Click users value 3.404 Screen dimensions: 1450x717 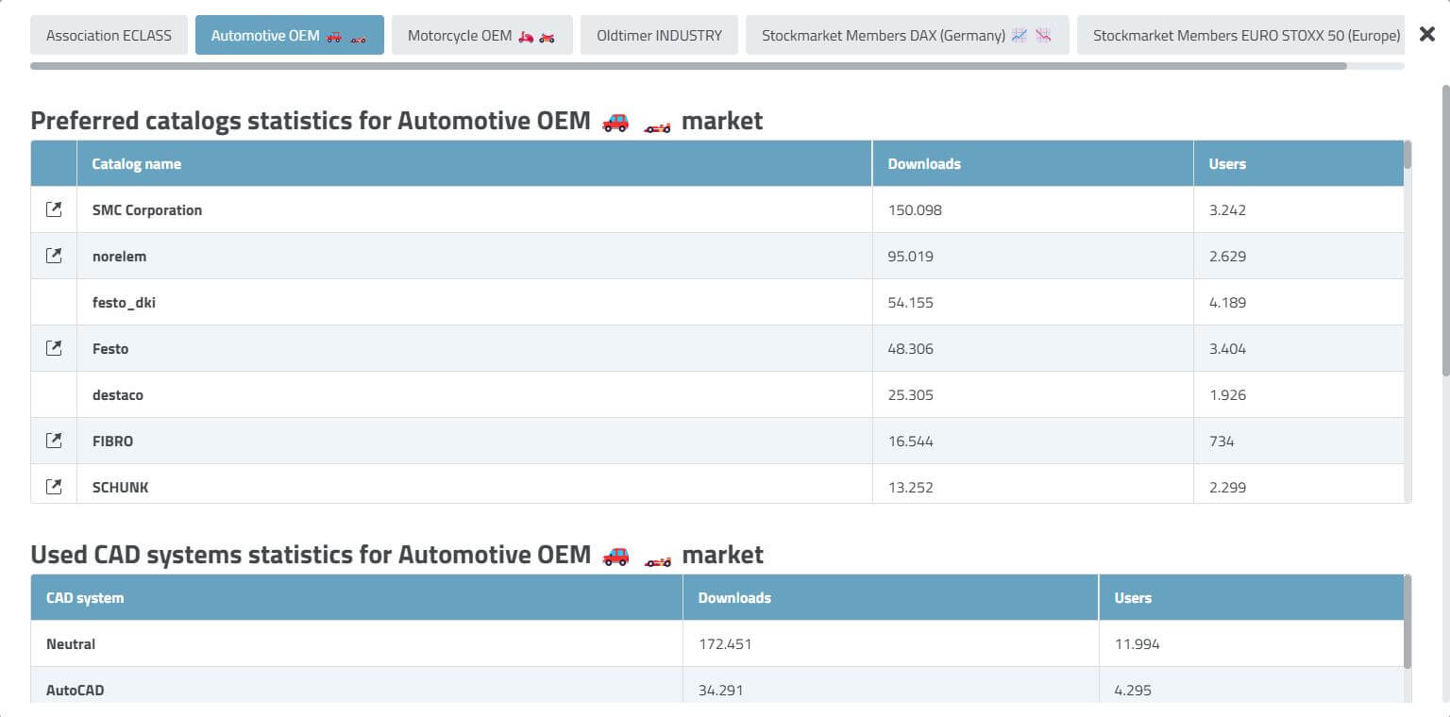coord(1227,348)
